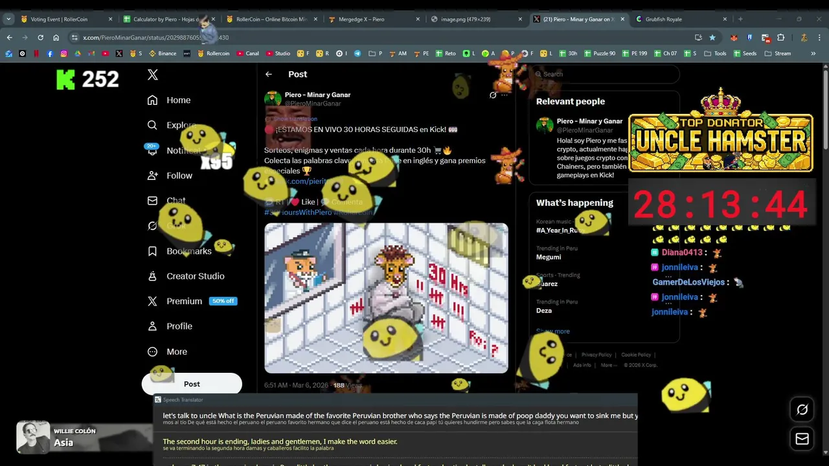Click the post author avatar
The height and width of the screenshot is (466, 829).
[x=273, y=98]
